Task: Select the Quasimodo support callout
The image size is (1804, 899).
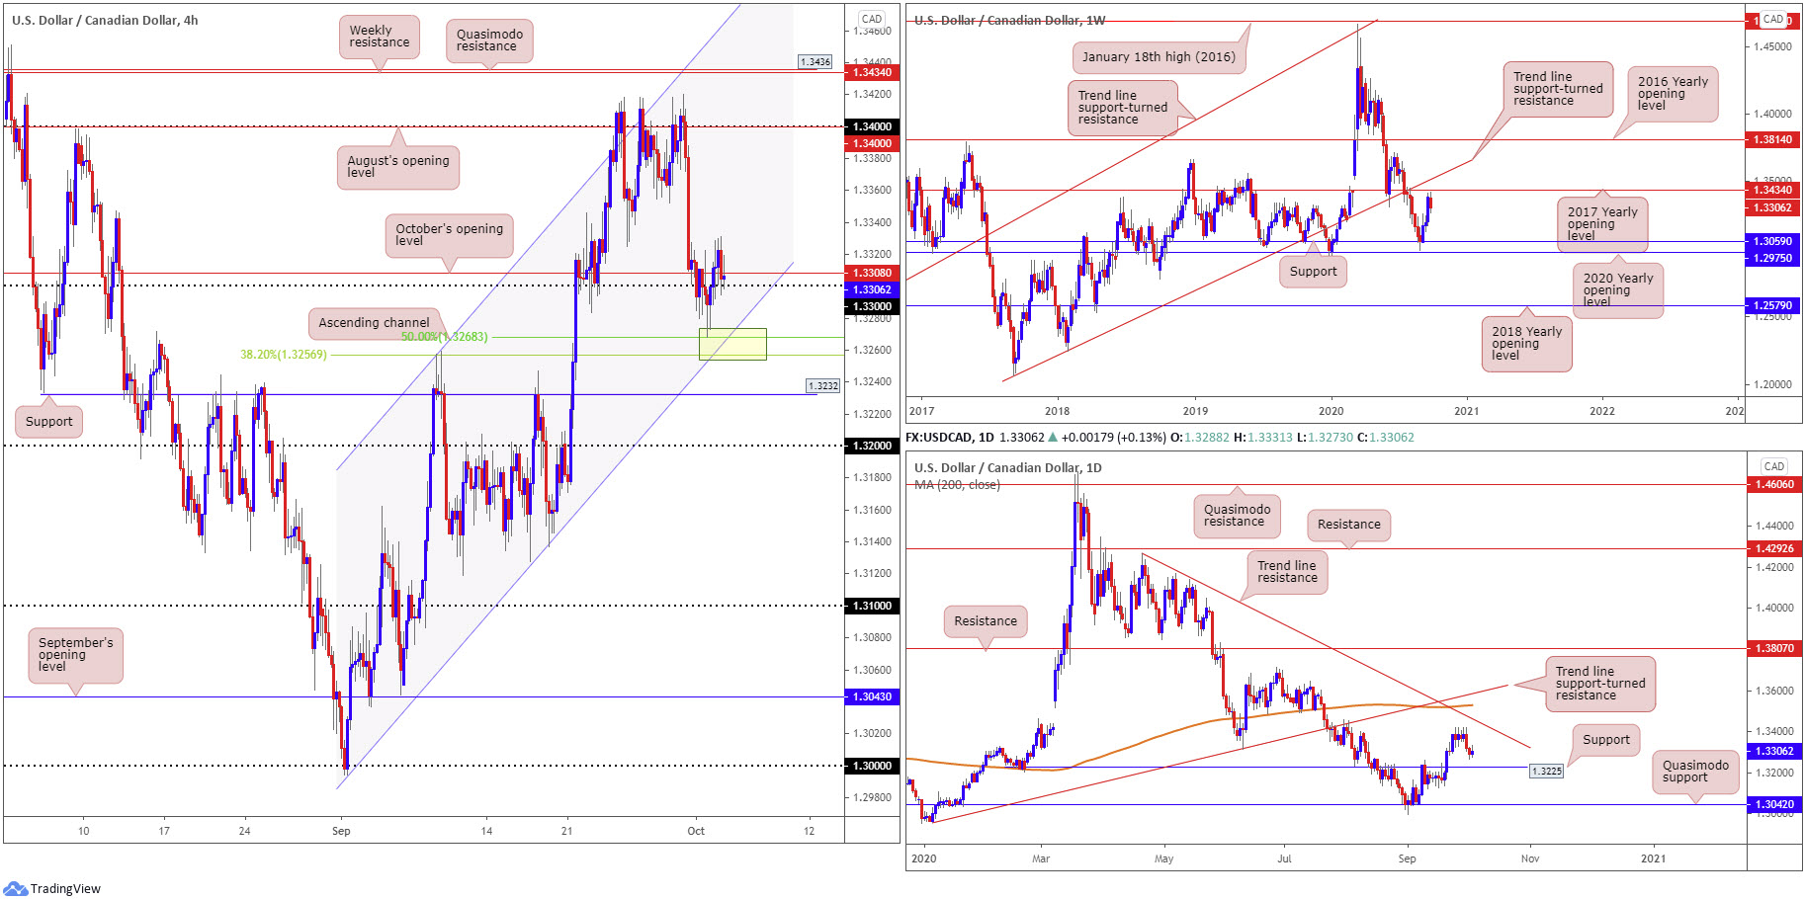Action: [1695, 772]
